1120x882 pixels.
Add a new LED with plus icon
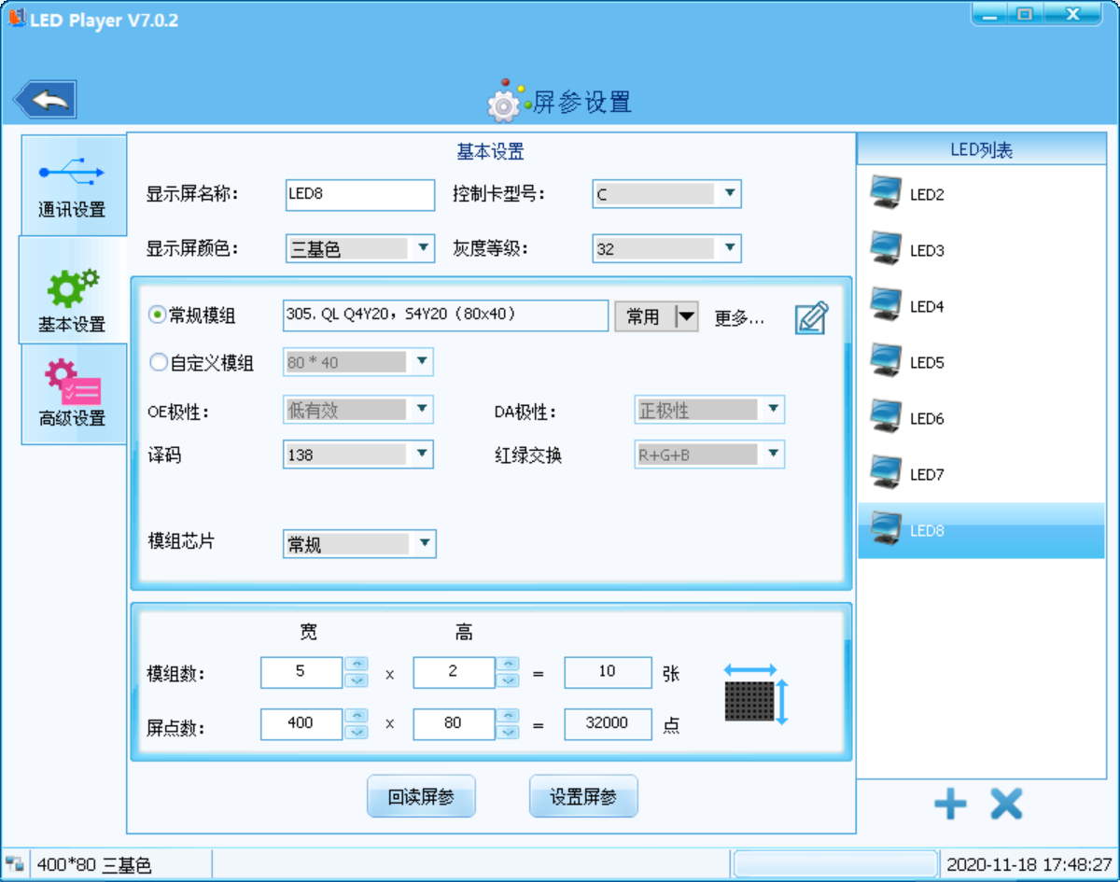tap(950, 804)
